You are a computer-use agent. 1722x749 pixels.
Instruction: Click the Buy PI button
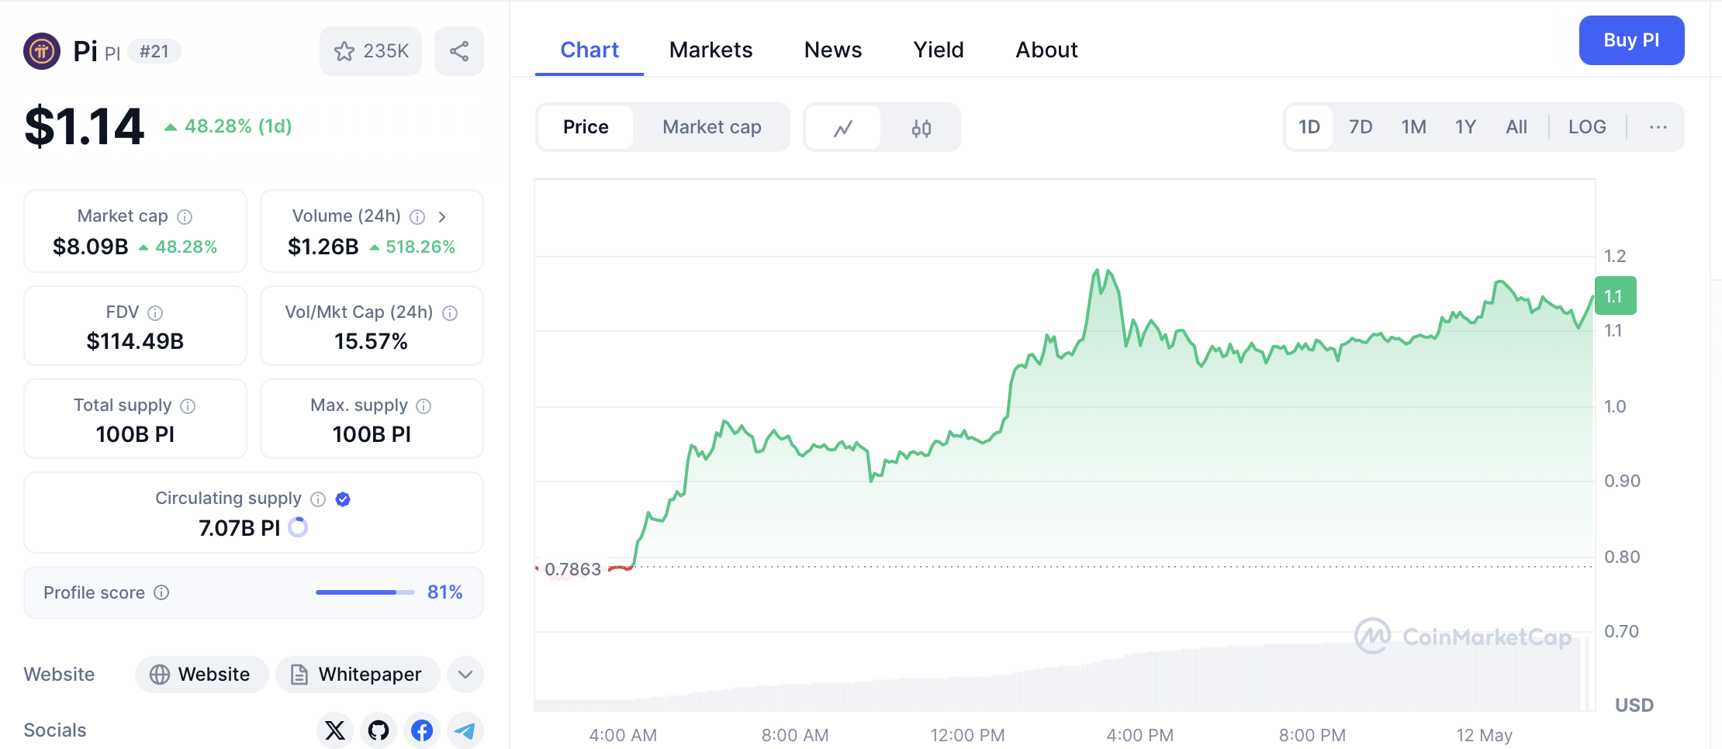pos(1631,40)
